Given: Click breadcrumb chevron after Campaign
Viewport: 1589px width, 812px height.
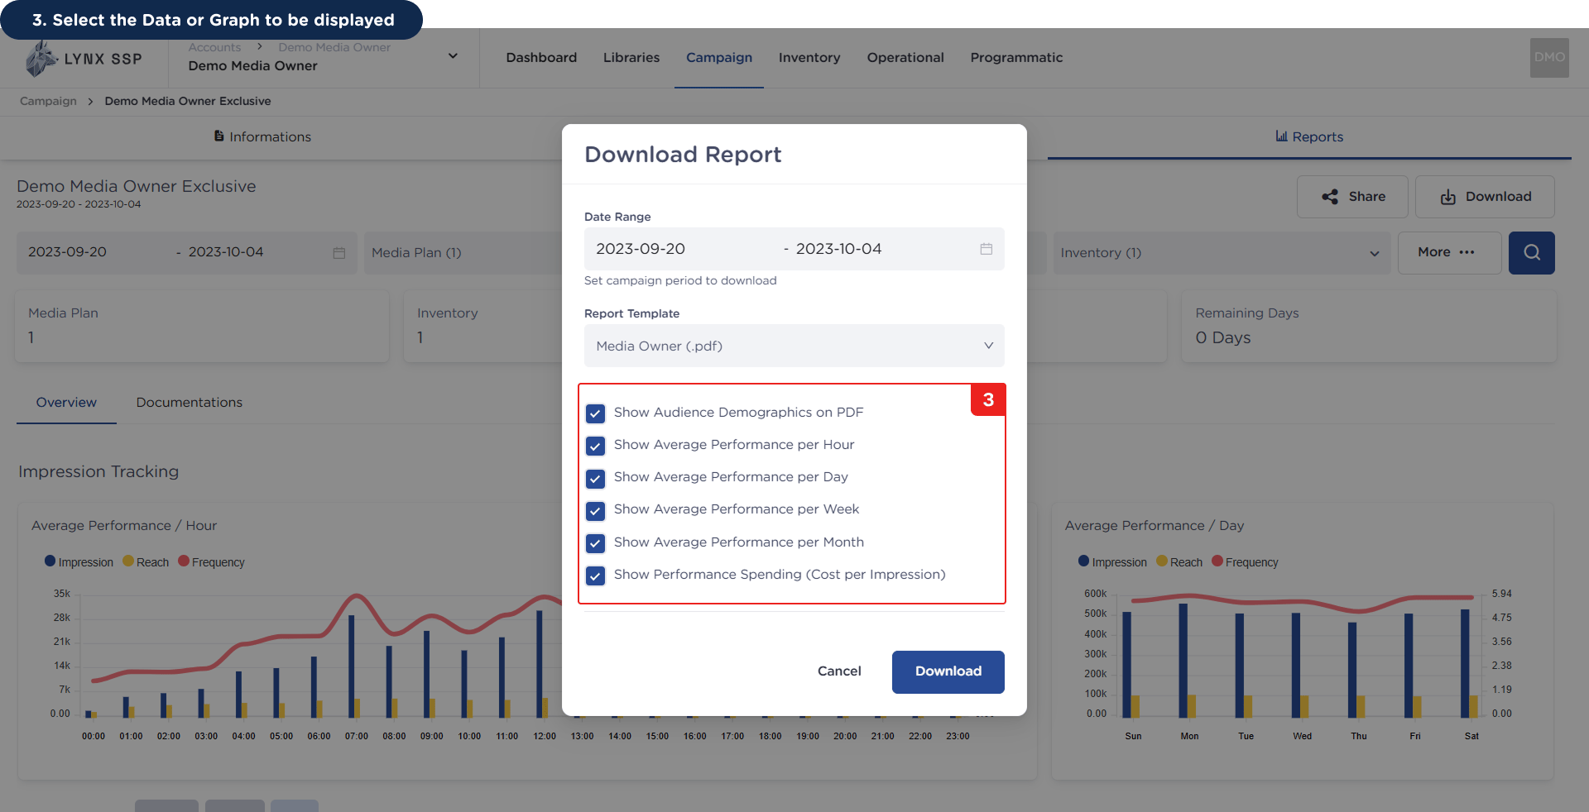Looking at the screenshot, I should point(90,101).
